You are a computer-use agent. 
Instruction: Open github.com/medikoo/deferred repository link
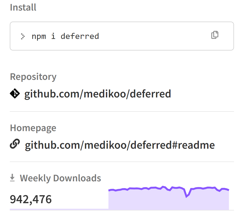click(98, 94)
